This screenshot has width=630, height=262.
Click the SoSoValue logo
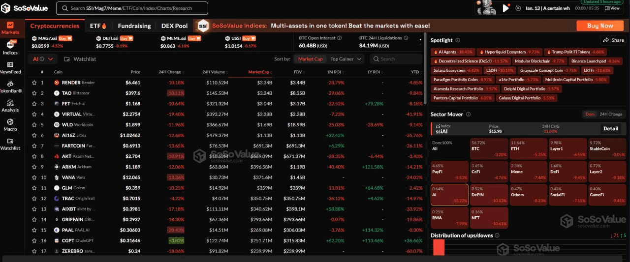[25, 8]
